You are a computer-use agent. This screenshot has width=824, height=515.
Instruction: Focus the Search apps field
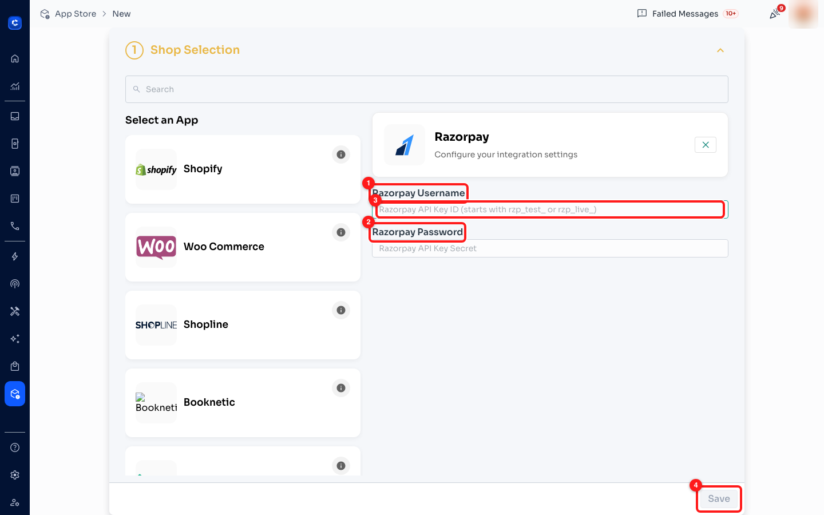tap(427, 89)
